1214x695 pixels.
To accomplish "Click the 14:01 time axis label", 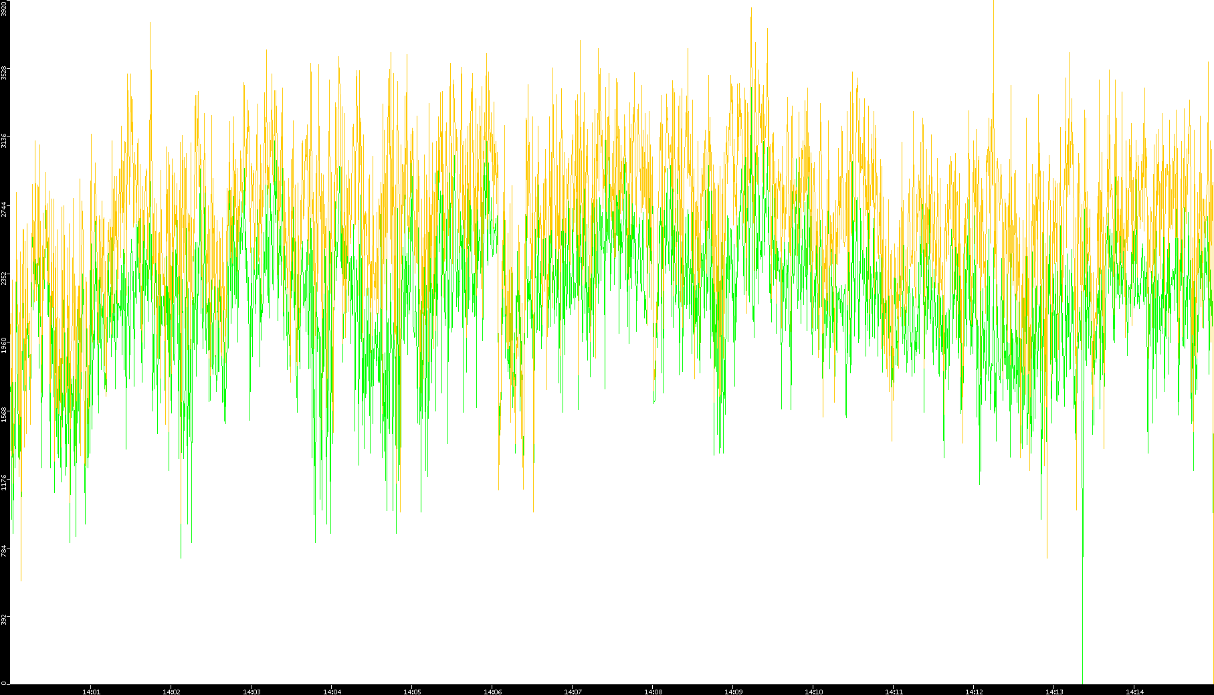I will (92, 692).
